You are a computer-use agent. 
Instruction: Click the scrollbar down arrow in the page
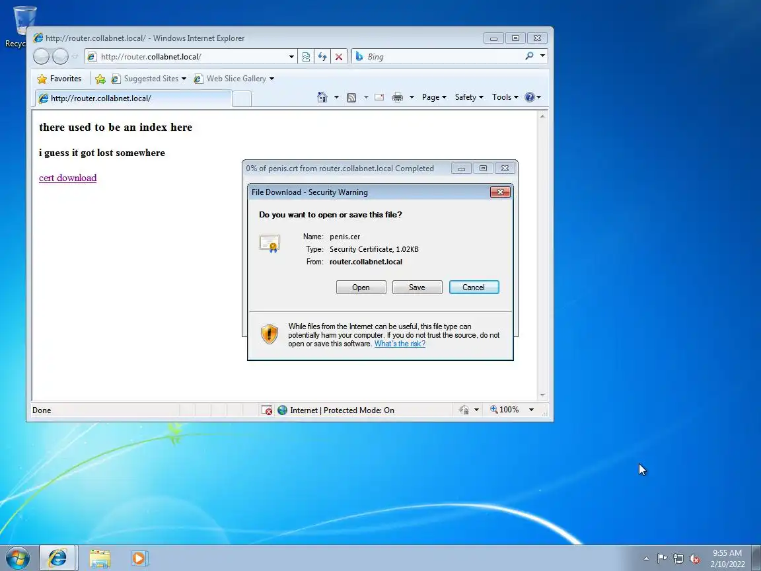[x=542, y=395]
